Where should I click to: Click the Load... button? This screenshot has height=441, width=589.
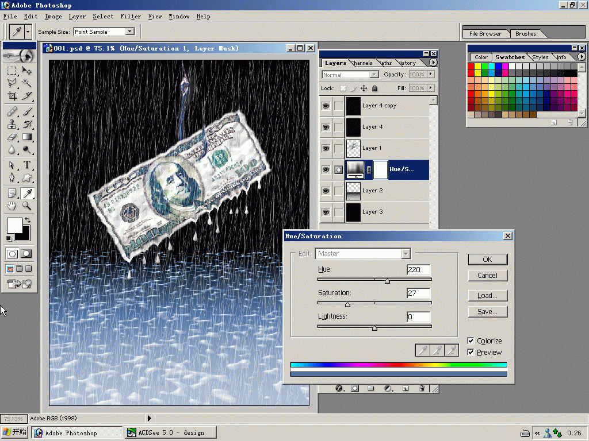(488, 296)
